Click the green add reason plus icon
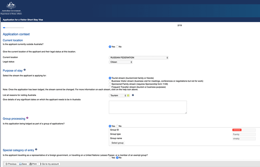The height and width of the screenshot is (167, 260). point(128,95)
